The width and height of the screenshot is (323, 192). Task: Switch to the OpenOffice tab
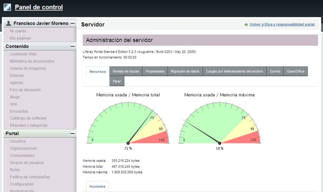pyautogui.click(x=295, y=71)
